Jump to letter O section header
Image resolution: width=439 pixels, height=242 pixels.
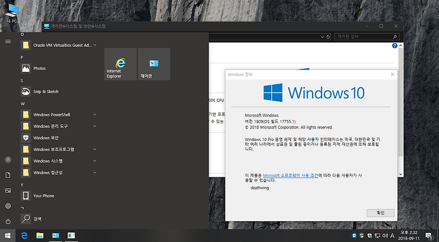point(23,34)
